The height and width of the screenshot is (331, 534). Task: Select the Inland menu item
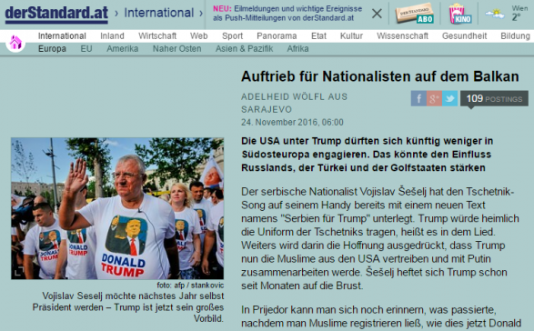112,35
